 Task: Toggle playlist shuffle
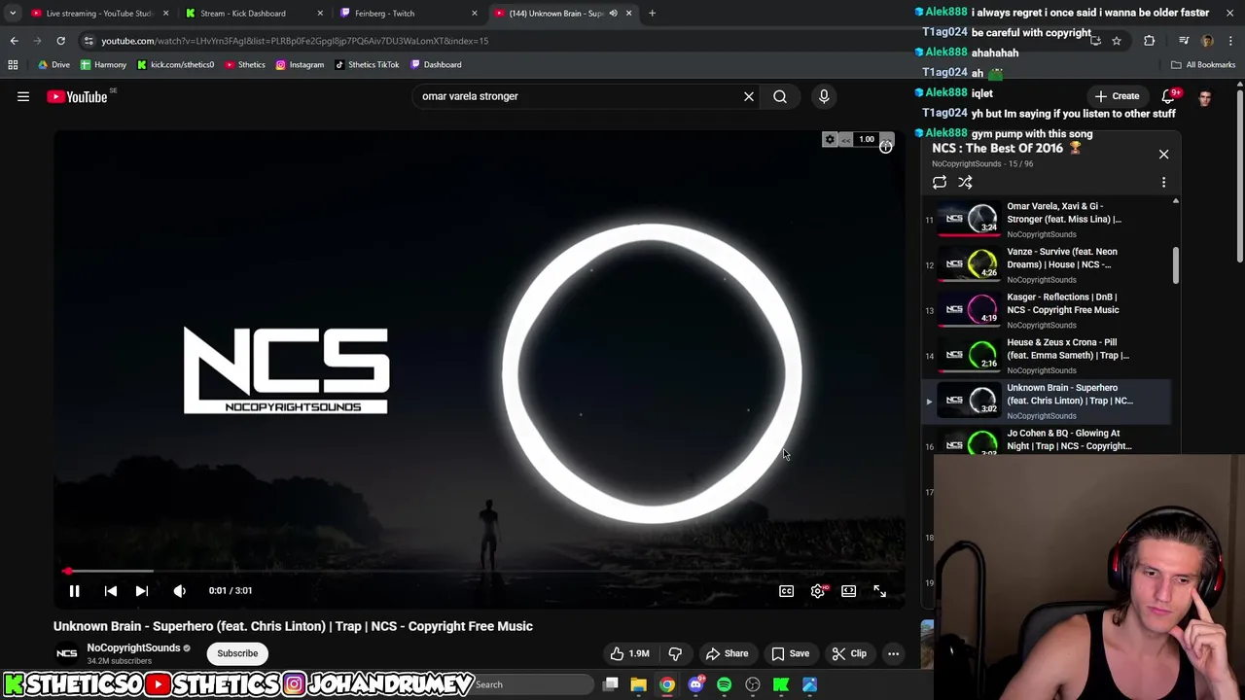point(965,182)
